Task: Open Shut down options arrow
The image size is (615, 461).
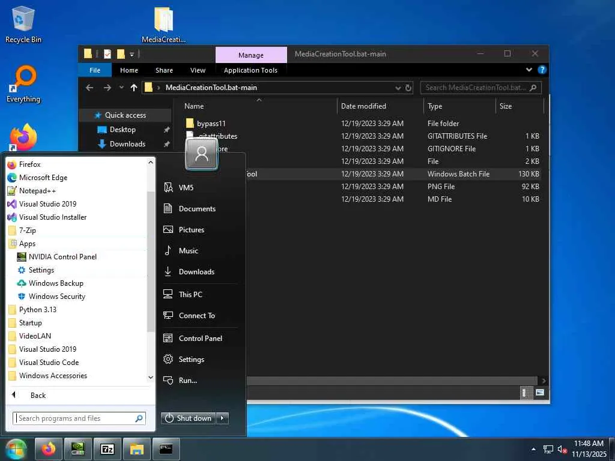Action: coord(222,418)
